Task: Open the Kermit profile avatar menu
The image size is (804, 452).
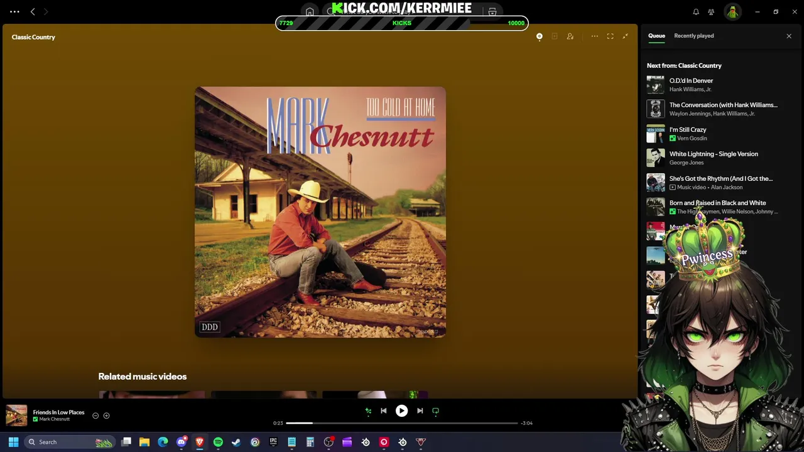Action: click(x=732, y=12)
